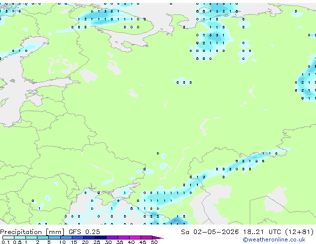
Task: Click the '50' legend value
Action: (155, 242)
